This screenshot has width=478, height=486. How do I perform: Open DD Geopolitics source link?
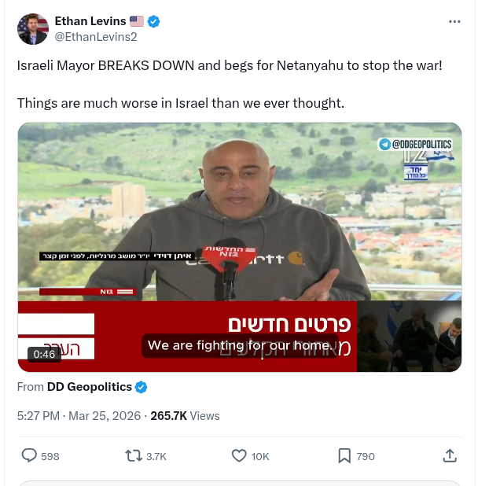(89, 387)
